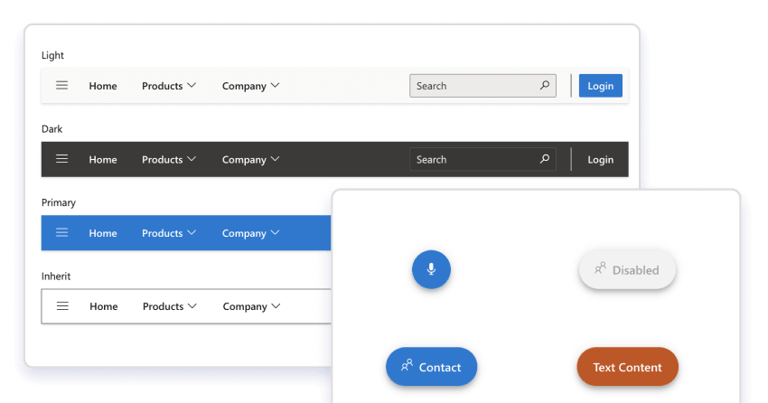The width and height of the screenshot is (768, 403).
Task: Open Products dropdown in Primary navbar
Action: 169,233
